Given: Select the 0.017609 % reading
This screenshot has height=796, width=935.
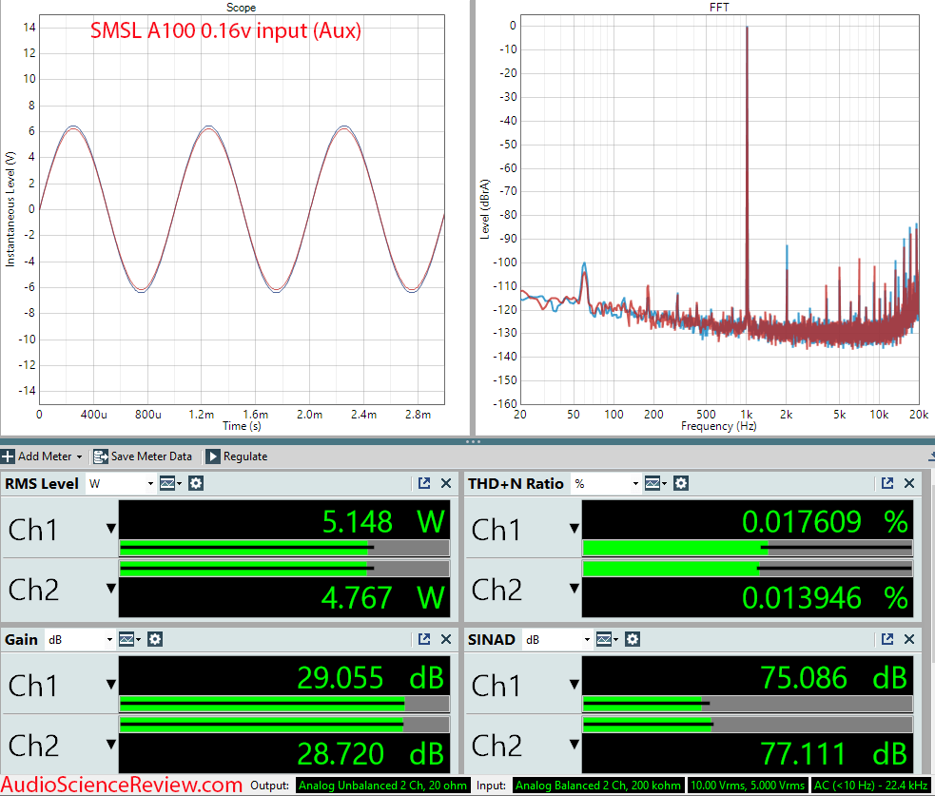Looking at the screenshot, I should [825, 522].
